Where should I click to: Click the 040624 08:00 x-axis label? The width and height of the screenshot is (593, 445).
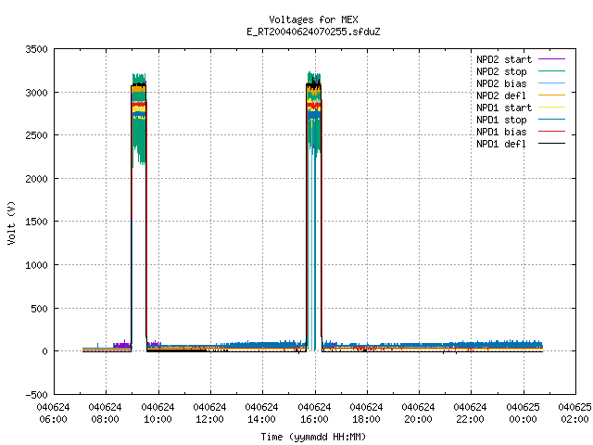105,413
